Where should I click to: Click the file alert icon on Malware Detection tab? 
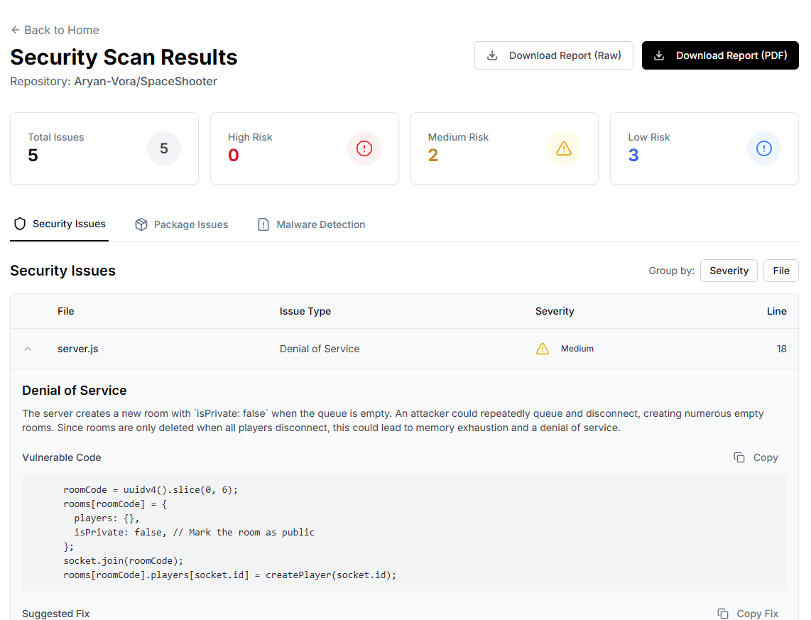[263, 224]
